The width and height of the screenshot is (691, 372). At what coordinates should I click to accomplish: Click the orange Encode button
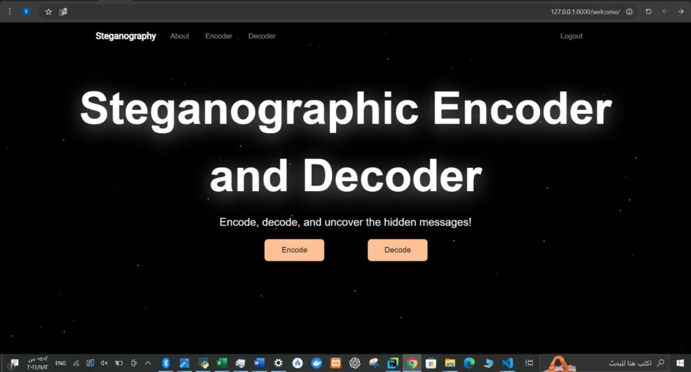point(294,250)
